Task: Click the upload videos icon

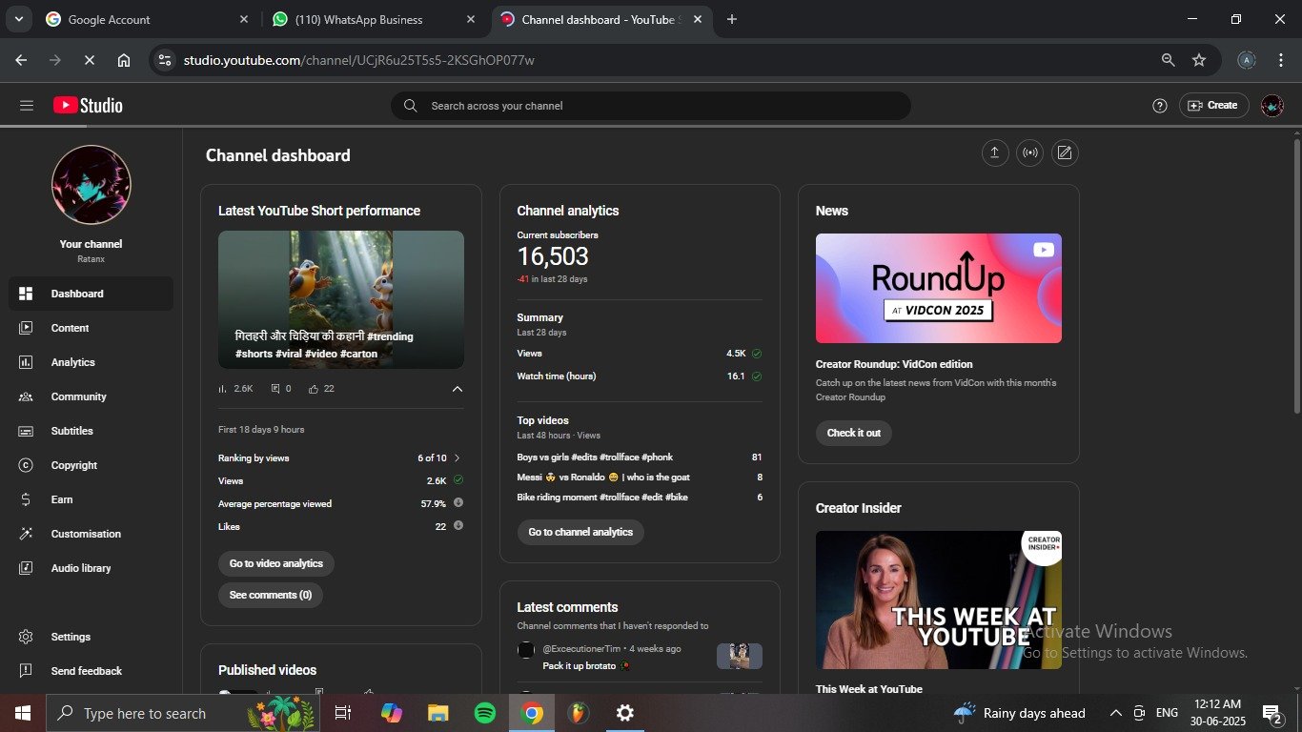Action: click(994, 152)
